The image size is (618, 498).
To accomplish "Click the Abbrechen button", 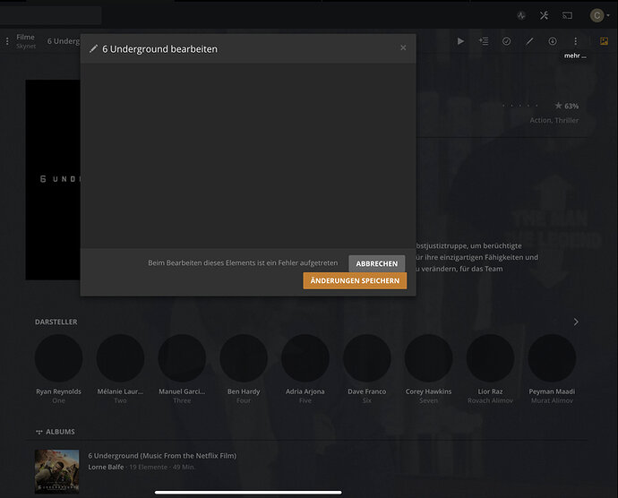I will 377,263.
